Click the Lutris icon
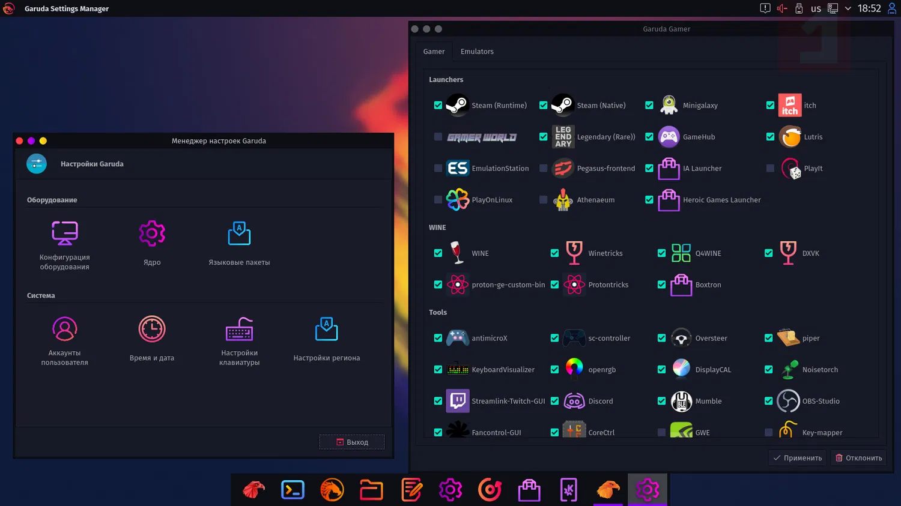Viewport: 901px width, 506px height. [790, 137]
